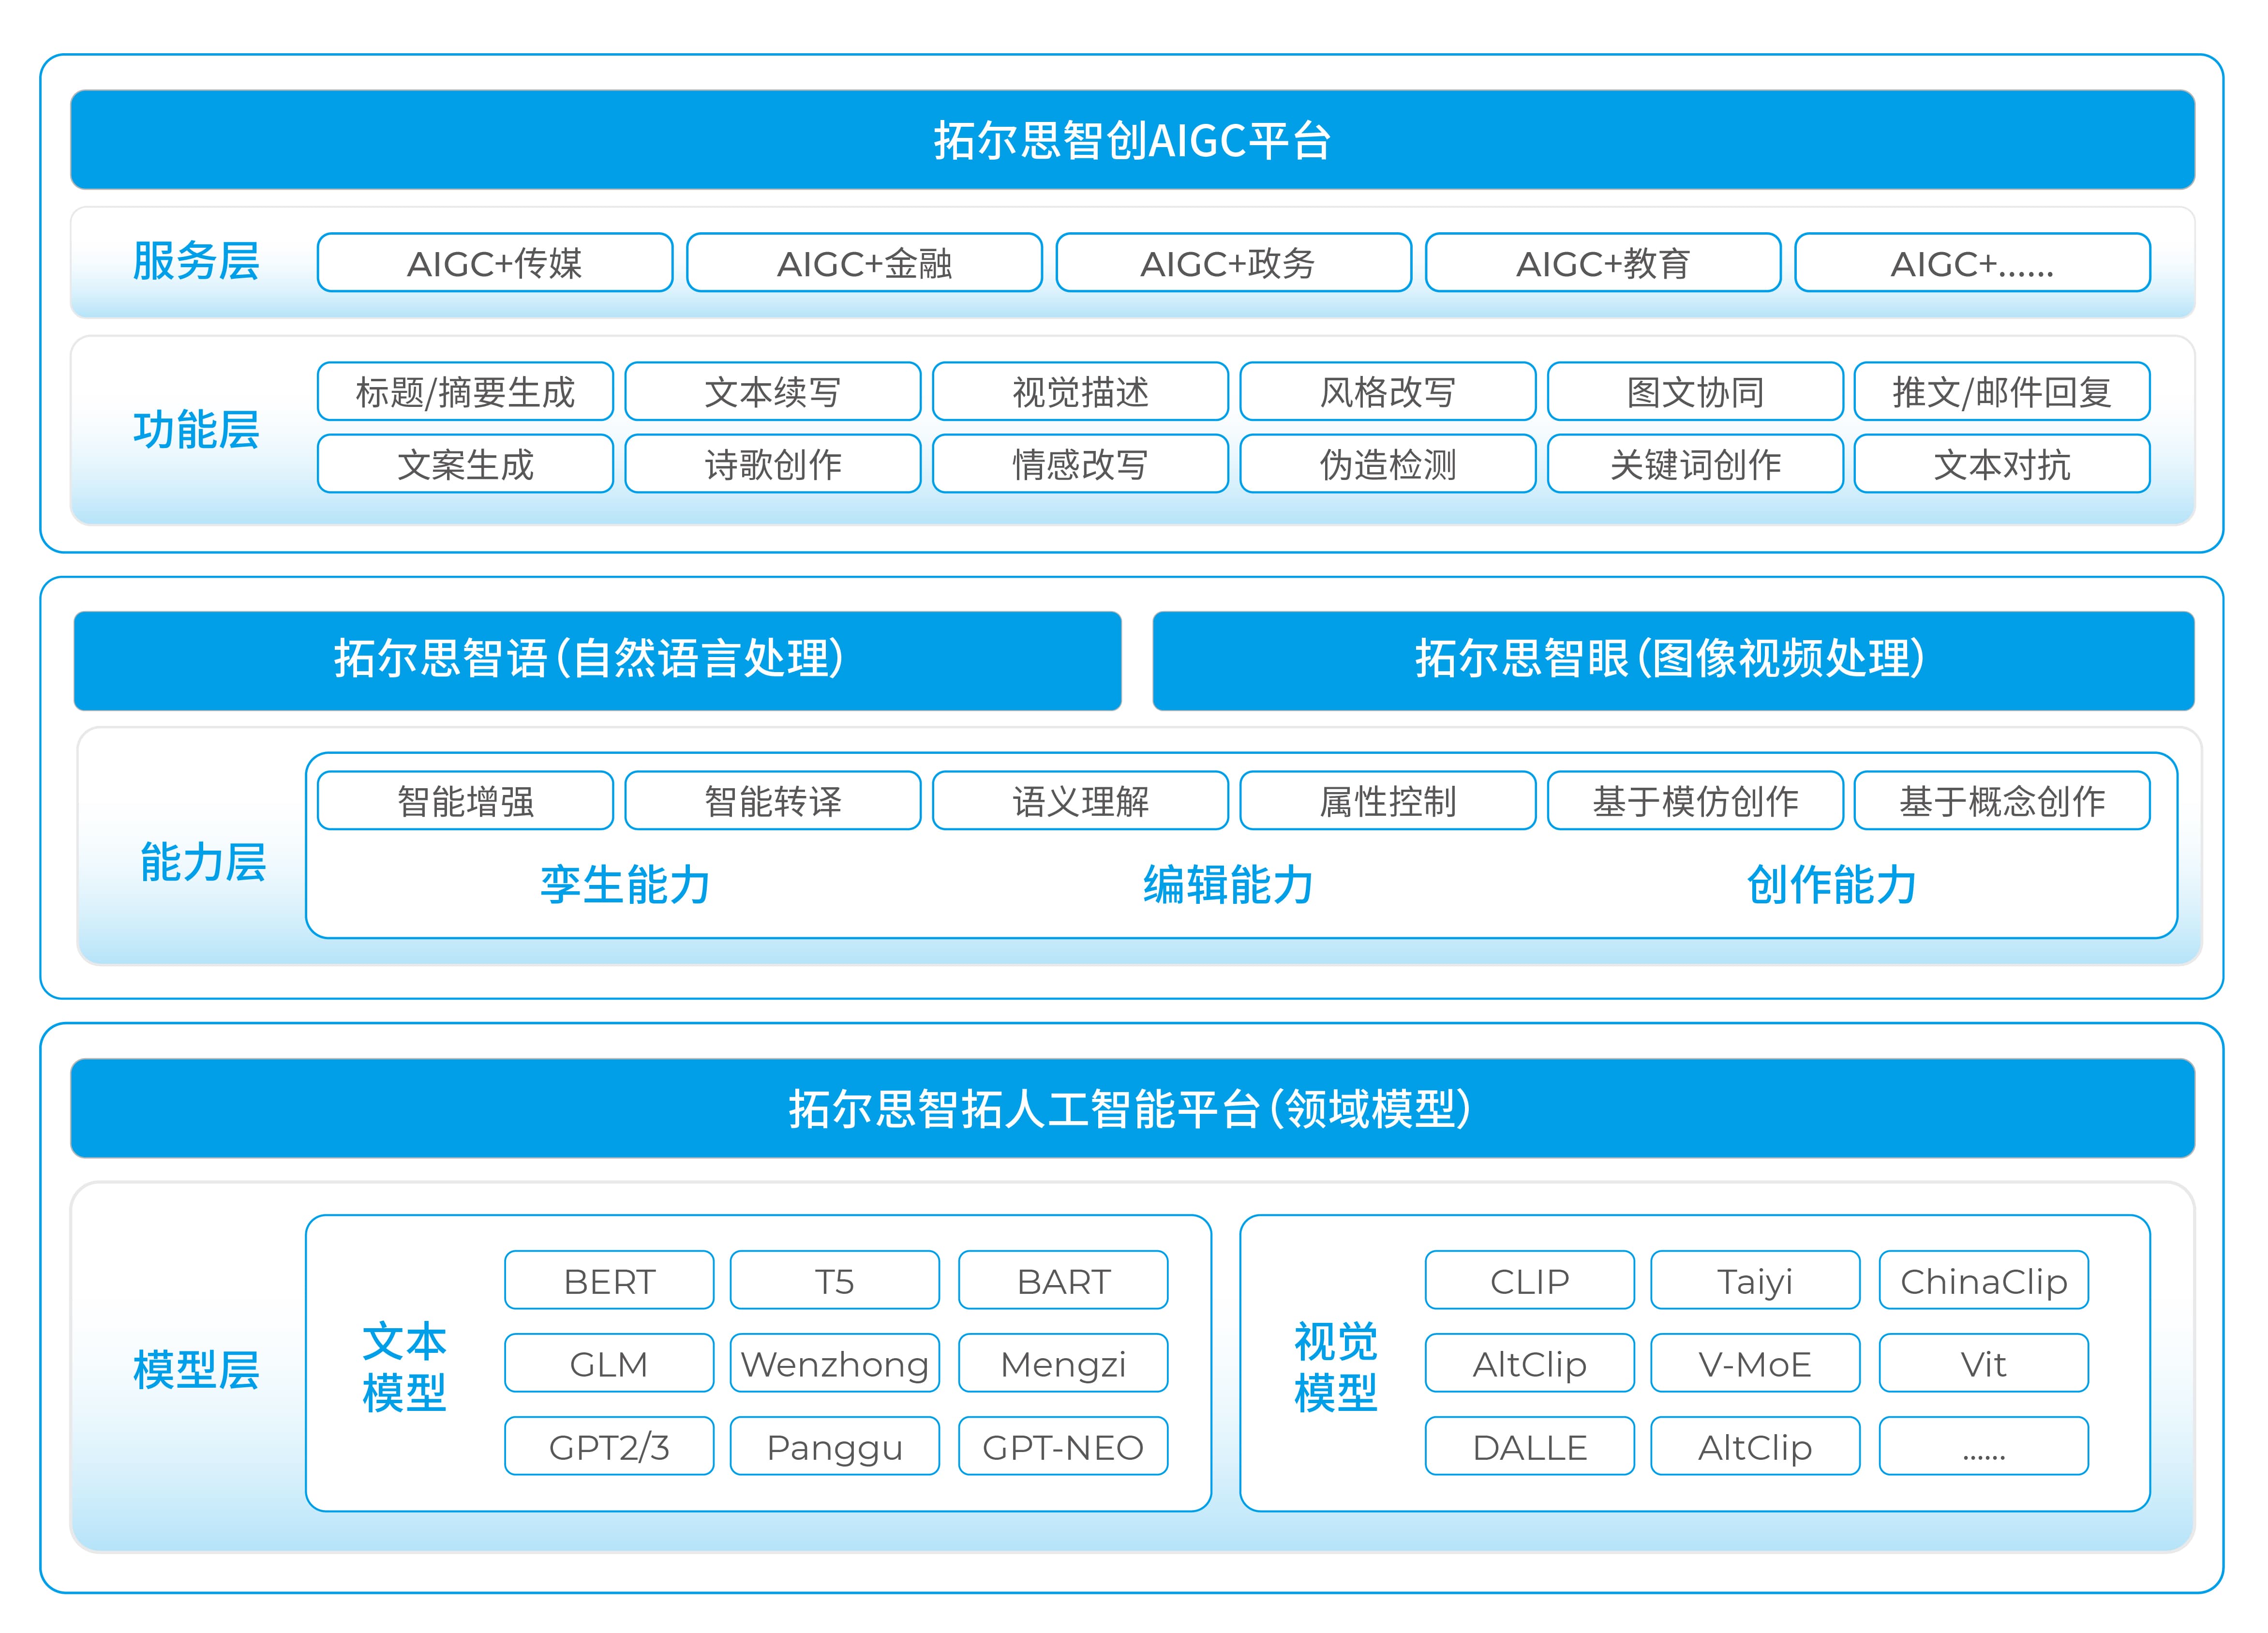Viewport: 2268px width, 1633px height.
Task: Click the AIGC+传媒 service box
Action: pyautogui.click(x=494, y=263)
